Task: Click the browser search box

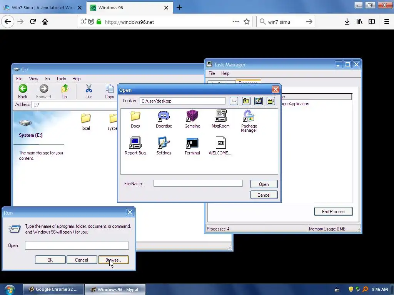Action: pyautogui.click(x=285, y=22)
